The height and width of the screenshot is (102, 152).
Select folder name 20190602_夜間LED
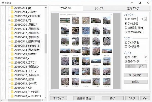pyautogui.click(x=26, y=67)
